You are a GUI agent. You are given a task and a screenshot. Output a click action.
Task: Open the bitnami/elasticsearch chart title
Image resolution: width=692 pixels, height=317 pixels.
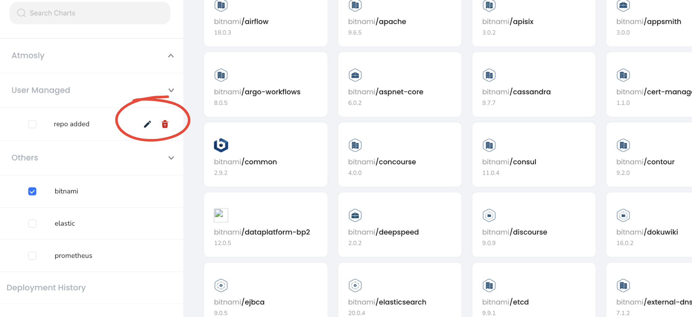[387, 302]
